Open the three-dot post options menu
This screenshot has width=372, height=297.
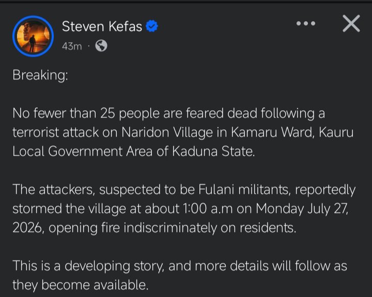(306, 23)
